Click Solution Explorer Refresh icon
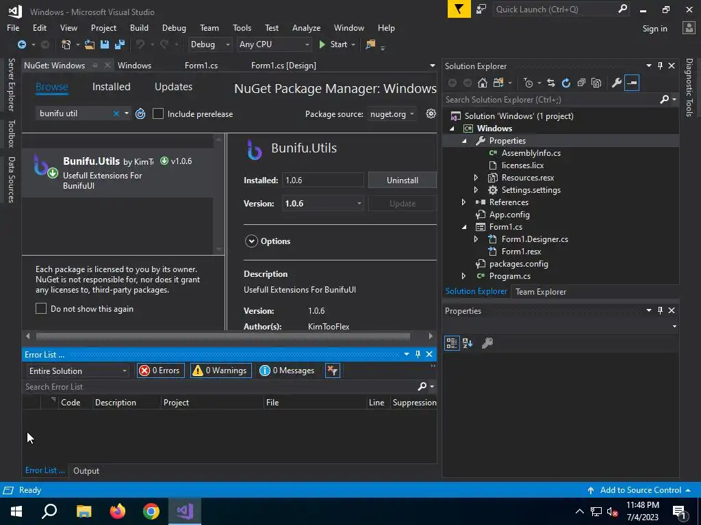 click(566, 83)
